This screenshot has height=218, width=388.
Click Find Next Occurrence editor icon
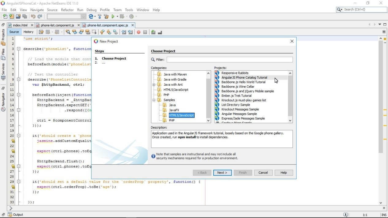81,32
